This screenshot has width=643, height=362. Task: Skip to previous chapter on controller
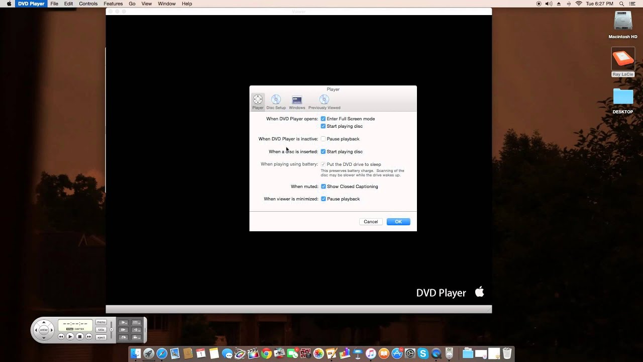61,337
